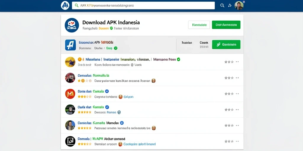Click the 'Ramalis la' green link
This screenshot has width=303, height=151.
(x=101, y=75)
